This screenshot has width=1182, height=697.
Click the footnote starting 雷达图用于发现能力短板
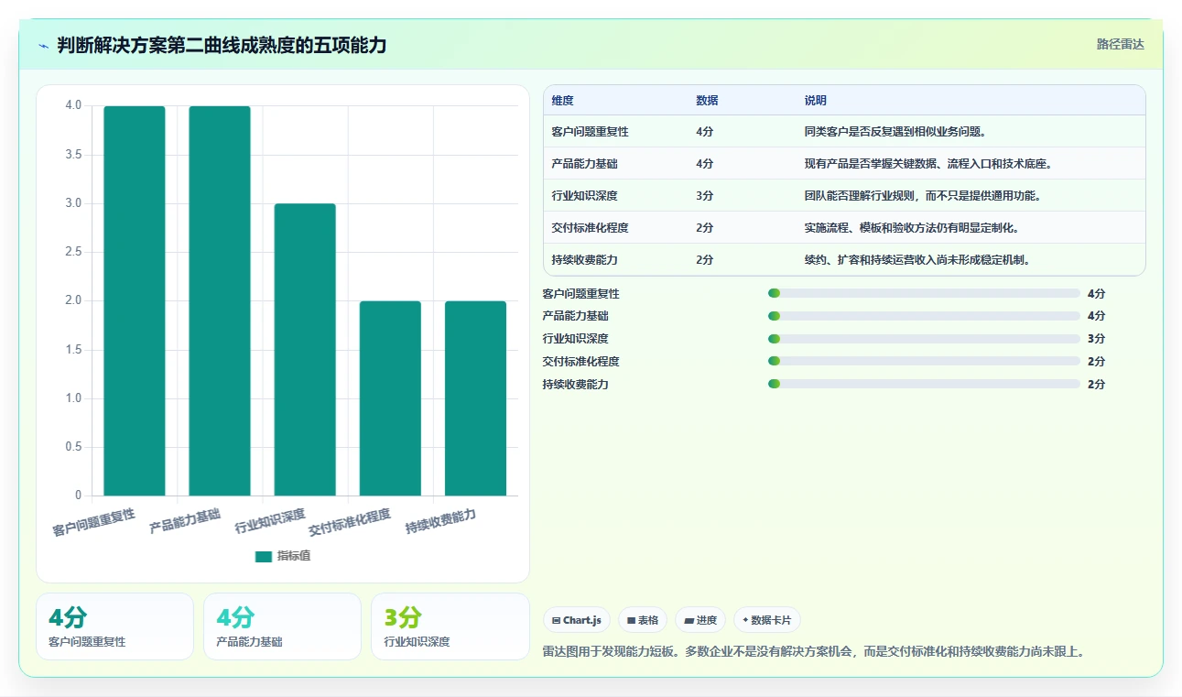[815, 652]
